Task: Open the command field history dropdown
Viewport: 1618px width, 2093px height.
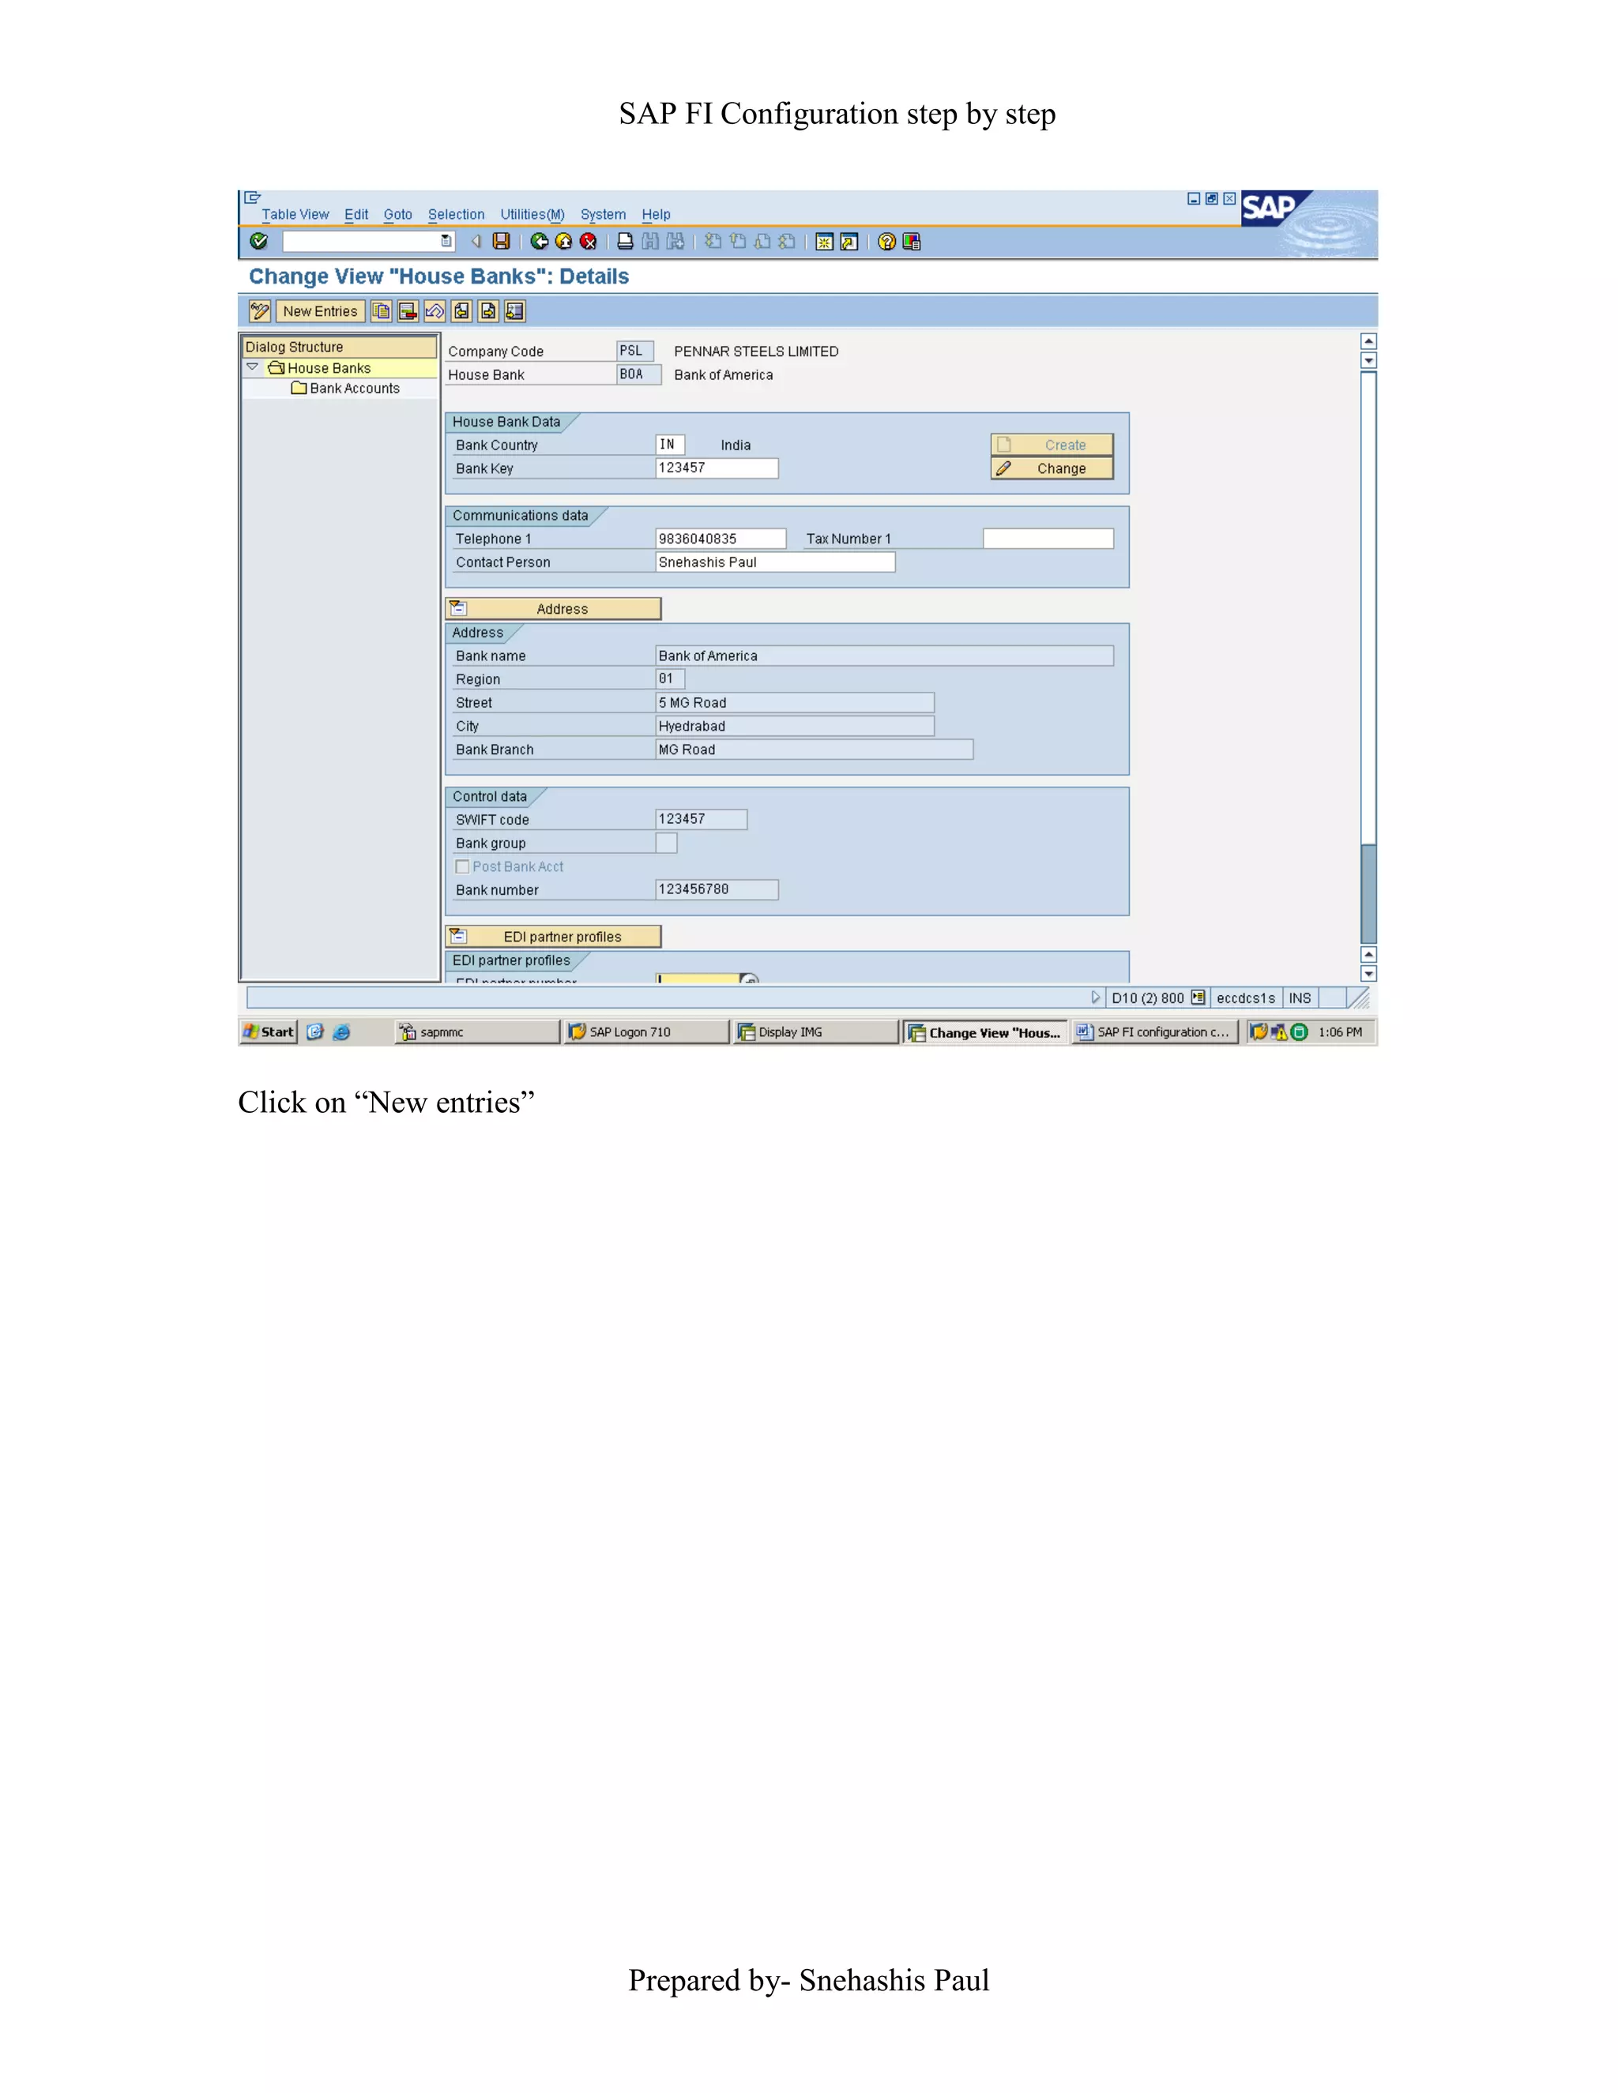Action: [x=446, y=242]
